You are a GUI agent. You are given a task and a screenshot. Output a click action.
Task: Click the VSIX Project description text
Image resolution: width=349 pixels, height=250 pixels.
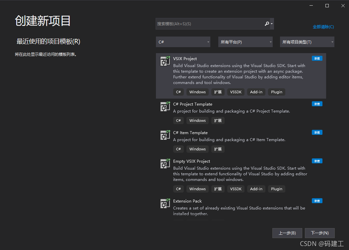pos(239,74)
